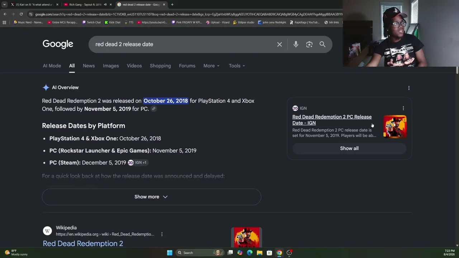459x258 pixels.
Task: Open the Windows Start menu
Action: point(170,253)
